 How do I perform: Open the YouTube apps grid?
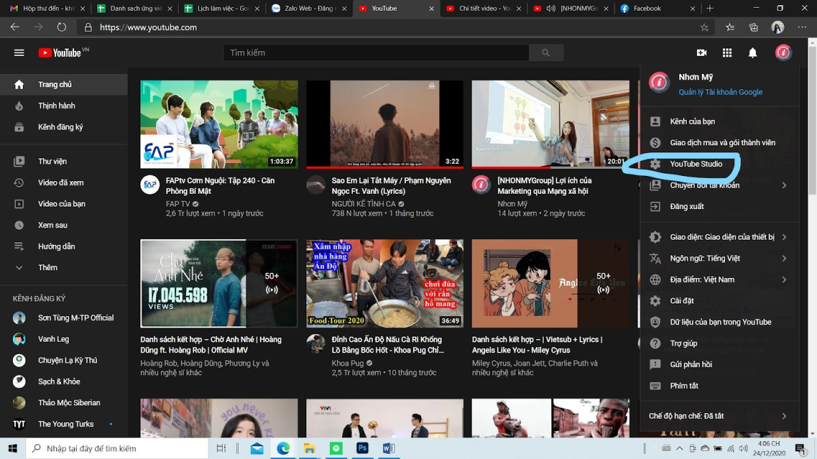pos(727,52)
